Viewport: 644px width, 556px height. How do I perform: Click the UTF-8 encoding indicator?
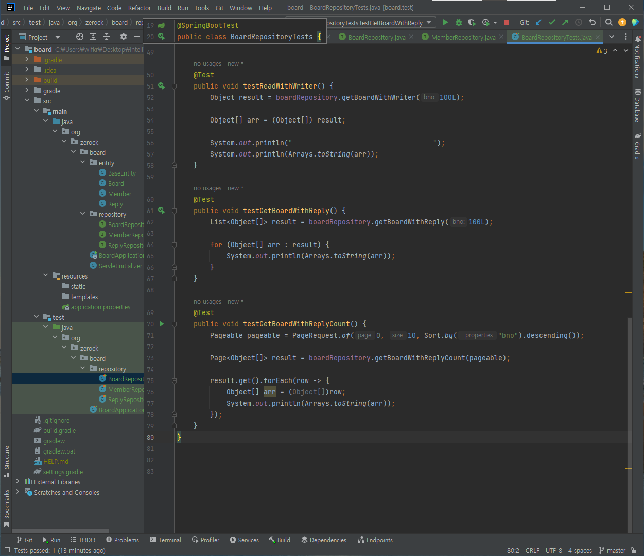coord(554,550)
